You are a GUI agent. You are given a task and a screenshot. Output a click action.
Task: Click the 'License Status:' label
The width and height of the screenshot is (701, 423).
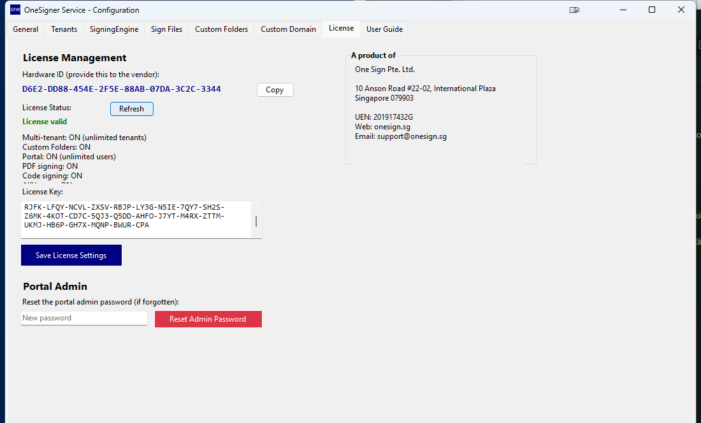click(47, 108)
